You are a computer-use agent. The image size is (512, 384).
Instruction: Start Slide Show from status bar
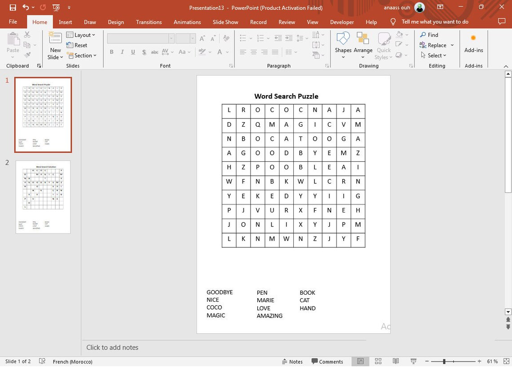[x=413, y=361]
